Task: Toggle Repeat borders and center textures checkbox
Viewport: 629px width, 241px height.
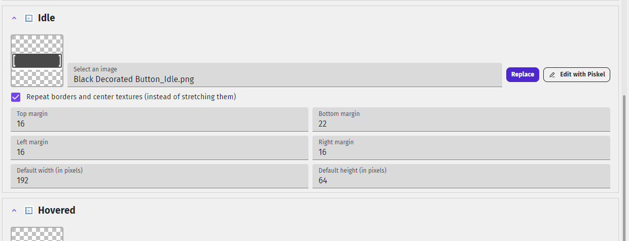Action: (x=16, y=97)
